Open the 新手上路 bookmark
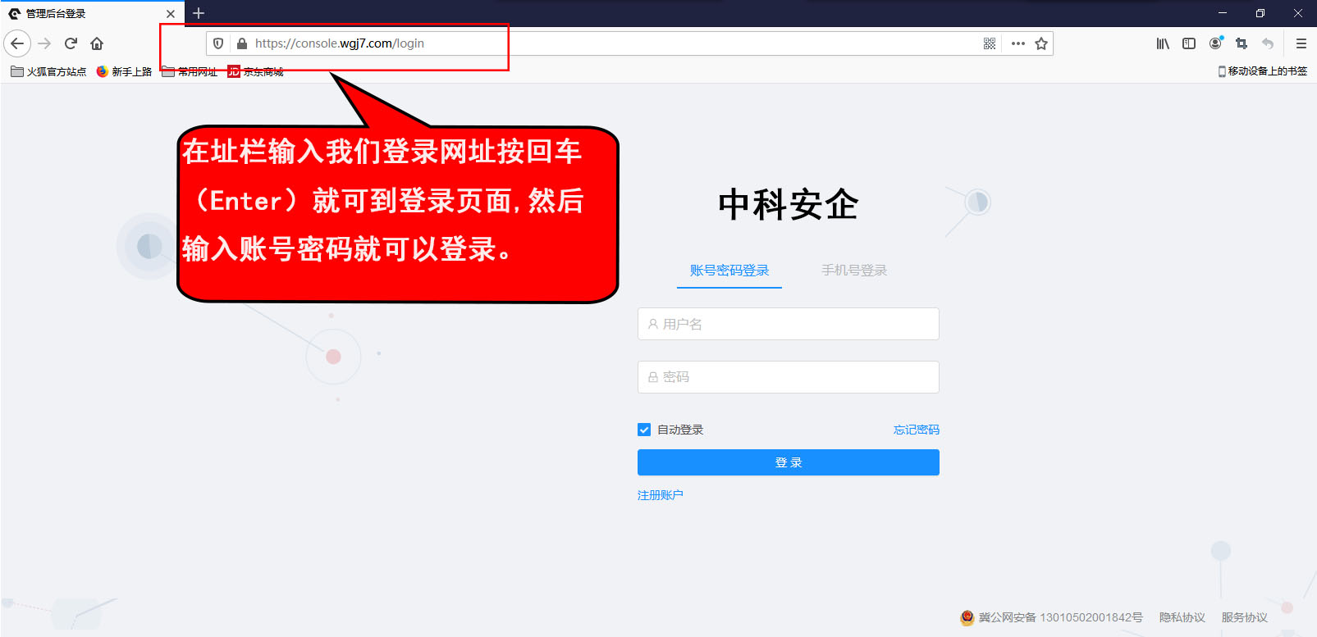1317x637 pixels. click(124, 71)
